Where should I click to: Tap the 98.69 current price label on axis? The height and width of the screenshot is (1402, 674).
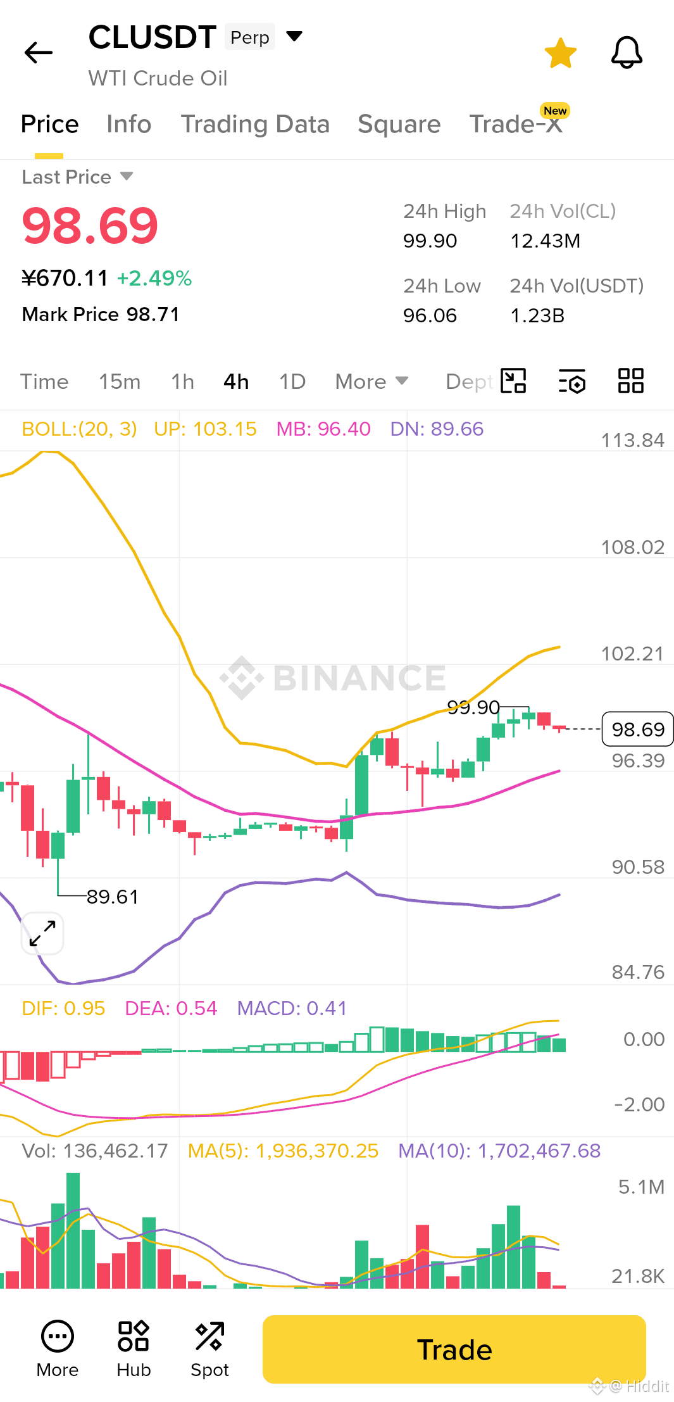pos(638,729)
